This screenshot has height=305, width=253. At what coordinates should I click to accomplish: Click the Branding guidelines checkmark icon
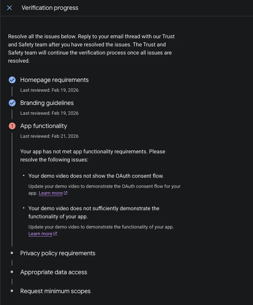(x=12, y=103)
